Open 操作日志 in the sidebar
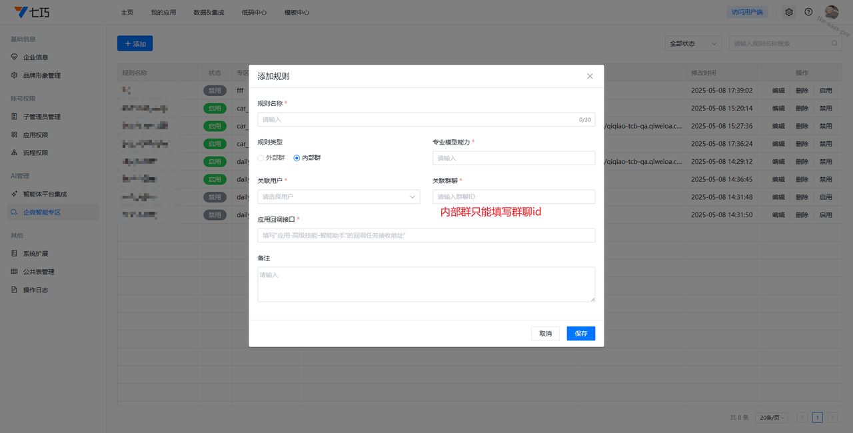Viewport: 853px width, 433px height. click(35, 290)
